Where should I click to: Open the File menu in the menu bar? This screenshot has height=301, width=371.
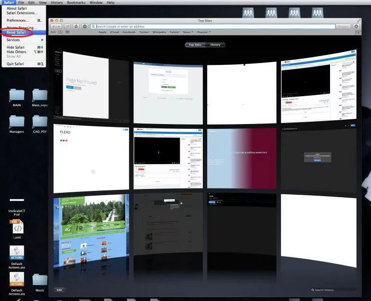[21, 2]
